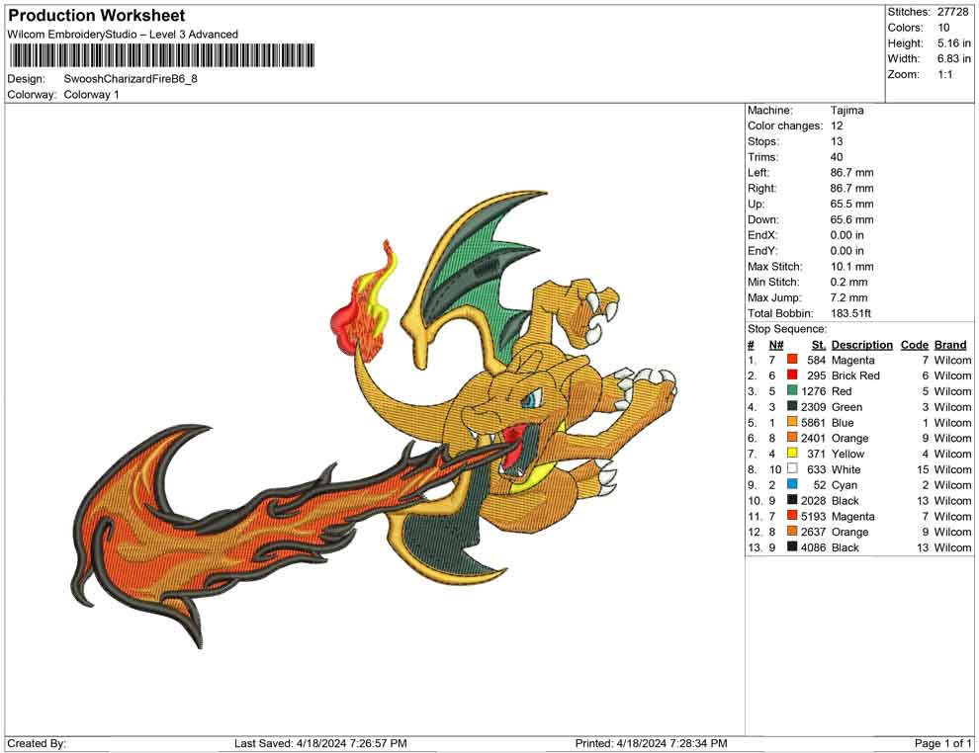The image size is (979, 753).
Task: Click the N# column header
Action: [x=776, y=344]
